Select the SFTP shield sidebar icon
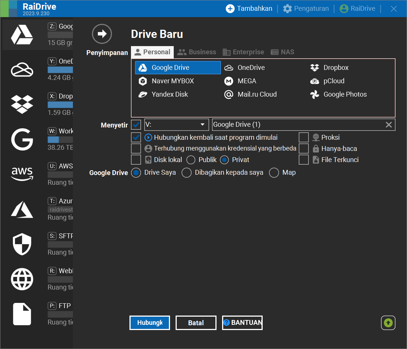The height and width of the screenshot is (349, 407). [22, 244]
